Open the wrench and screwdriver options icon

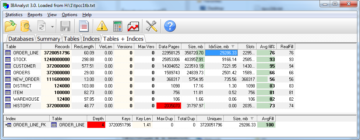(x=152, y=26)
